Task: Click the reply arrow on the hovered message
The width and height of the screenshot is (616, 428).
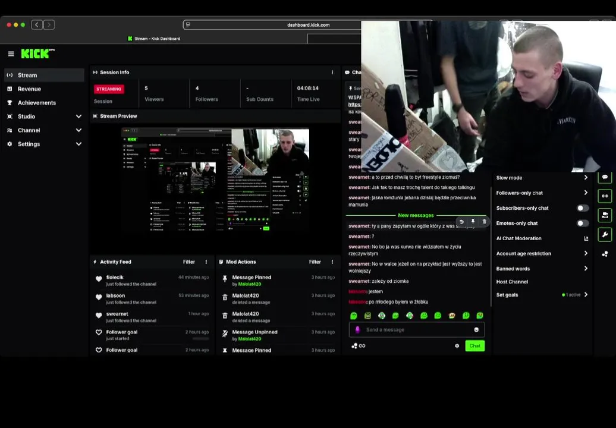Action: pyautogui.click(x=461, y=222)
